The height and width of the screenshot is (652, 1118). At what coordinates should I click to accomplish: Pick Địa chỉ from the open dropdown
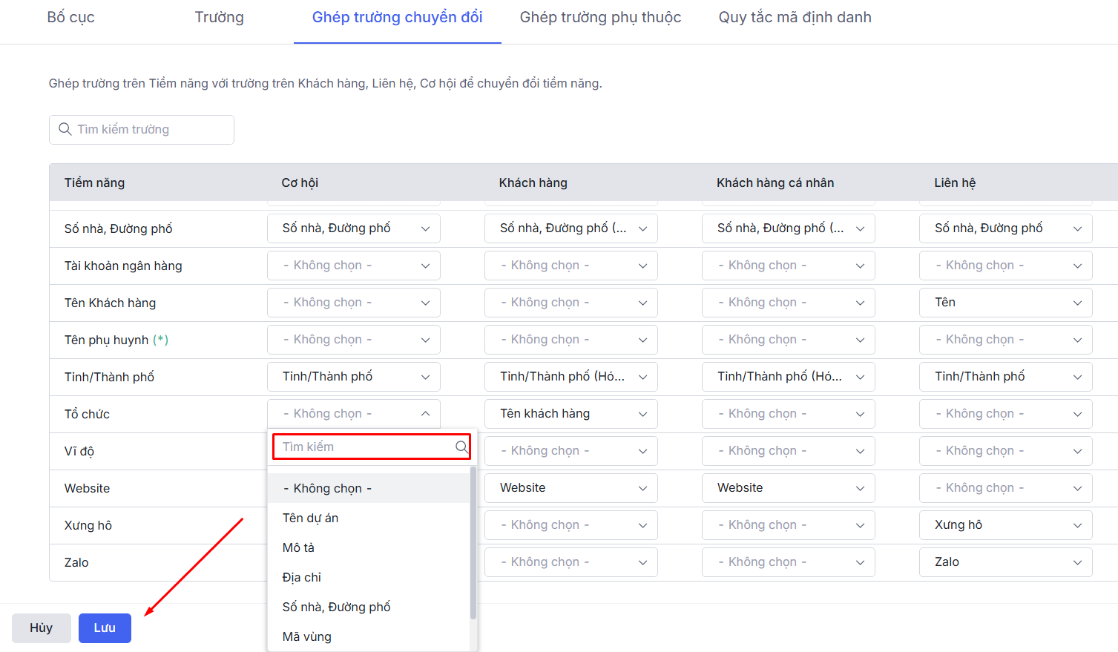click(x=302, y=577)
